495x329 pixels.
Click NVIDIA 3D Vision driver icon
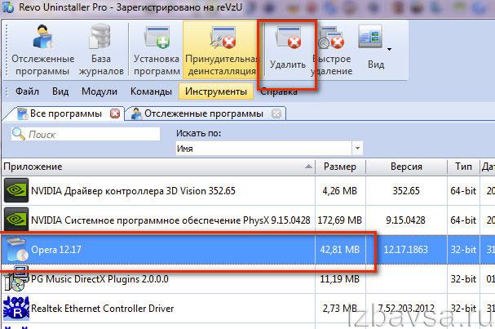coord(16,190)
